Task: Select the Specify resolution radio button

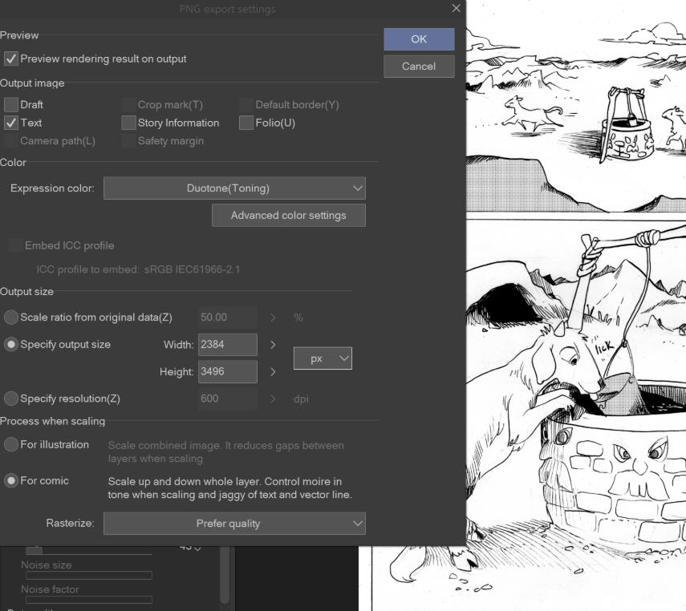Action: (x=11, y=399)
